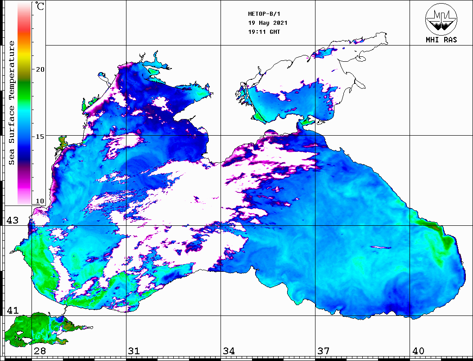The height and width of the screenshot is (361, 473).
Task: Click the 15 tick on the temperature scale
Action: pyautogui.click(x=41, y=136)
